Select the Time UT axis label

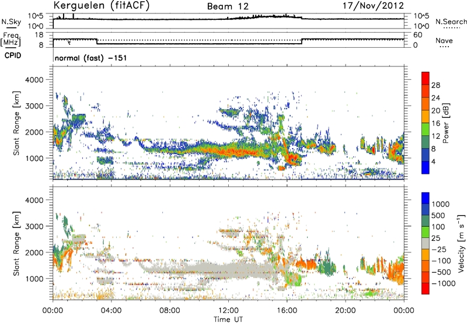228,320
